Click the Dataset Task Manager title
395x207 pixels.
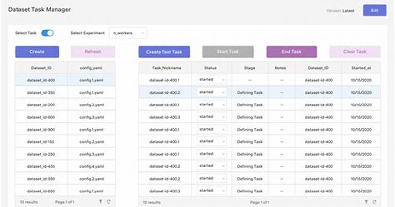[39, 10]
